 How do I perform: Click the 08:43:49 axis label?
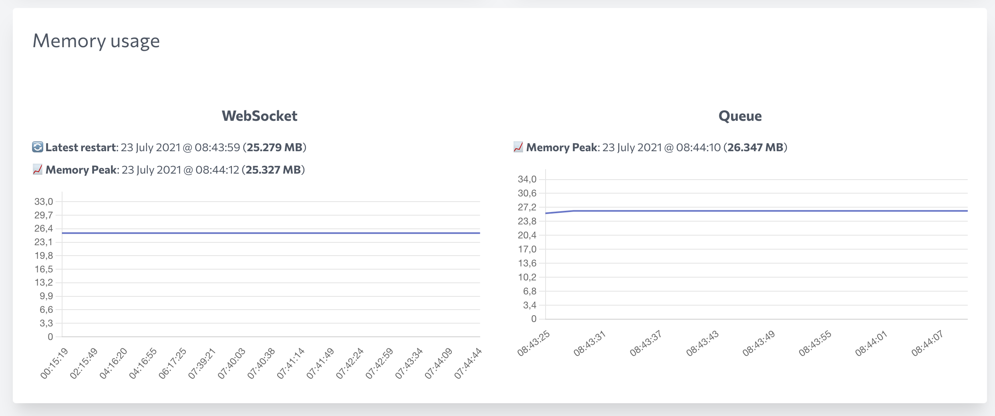[x=759, y=343]
